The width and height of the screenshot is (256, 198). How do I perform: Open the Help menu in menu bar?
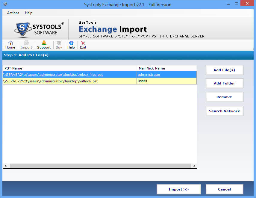(28, 13)
